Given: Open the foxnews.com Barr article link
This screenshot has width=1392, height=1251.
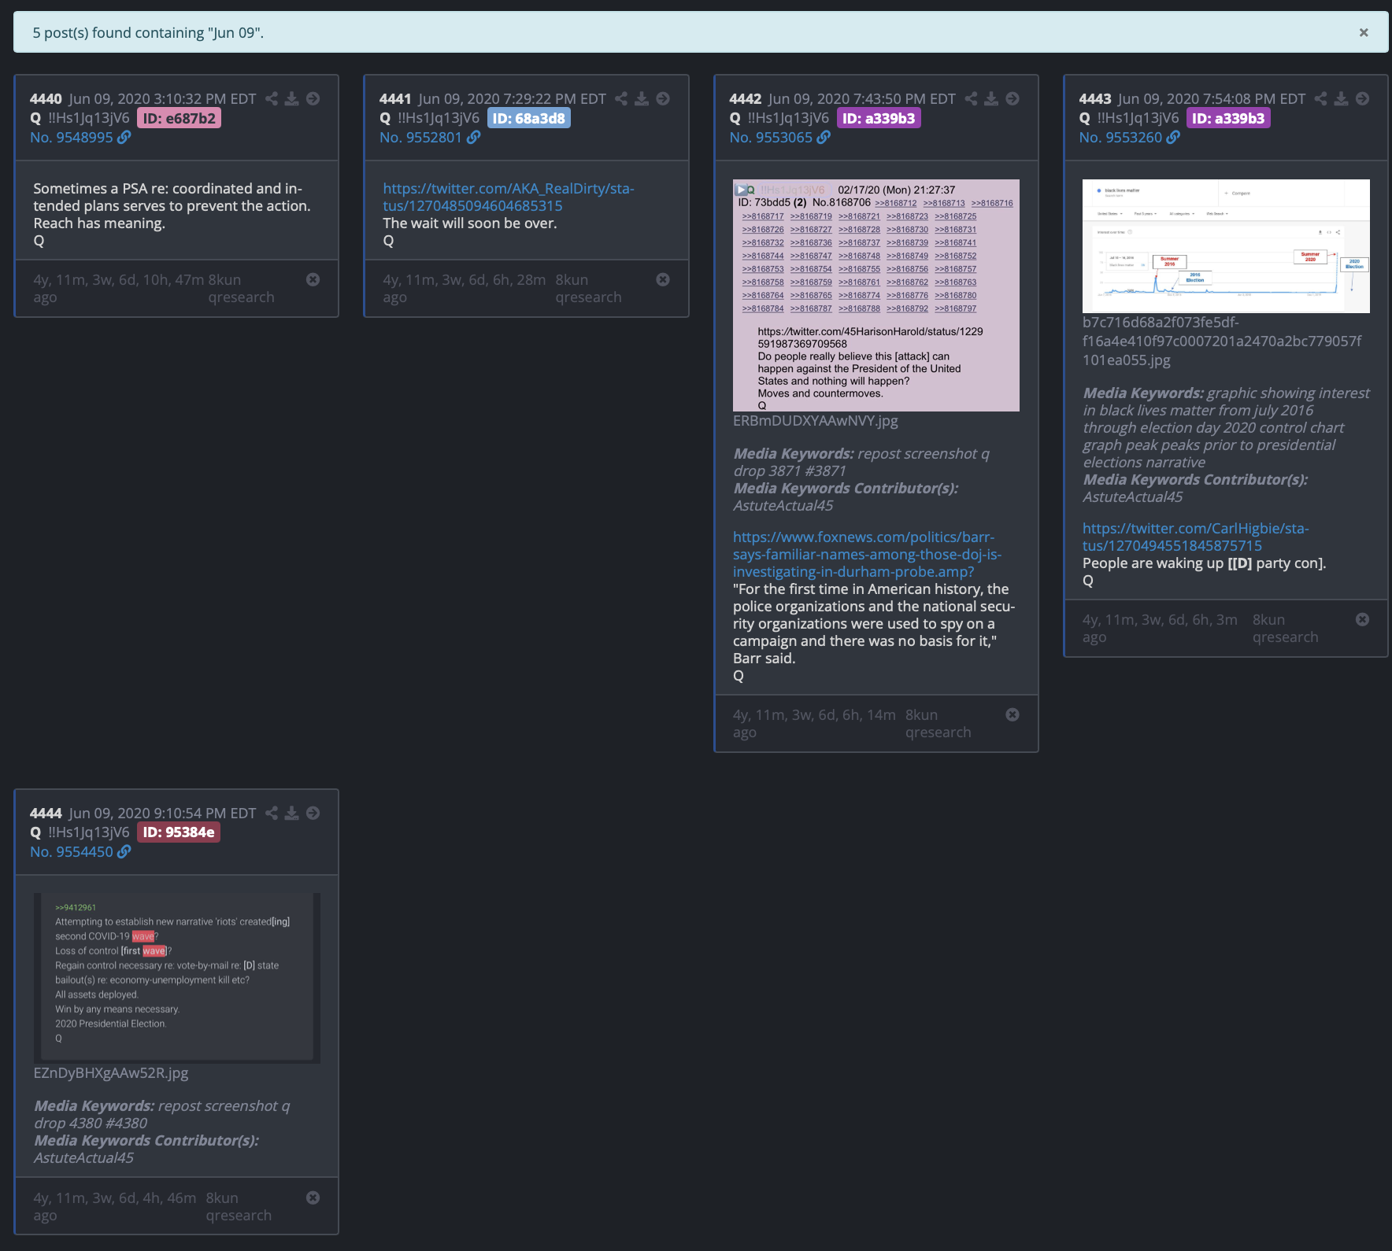Looking at the screenshot, I should (867, 554).
